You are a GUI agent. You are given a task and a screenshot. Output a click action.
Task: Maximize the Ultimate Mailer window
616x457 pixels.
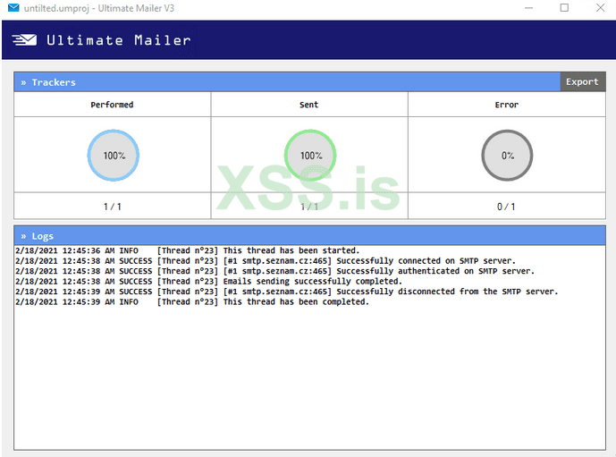coord(564,8)
